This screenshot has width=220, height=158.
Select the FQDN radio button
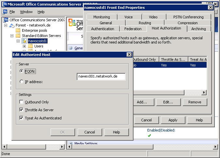click(21, 71)
